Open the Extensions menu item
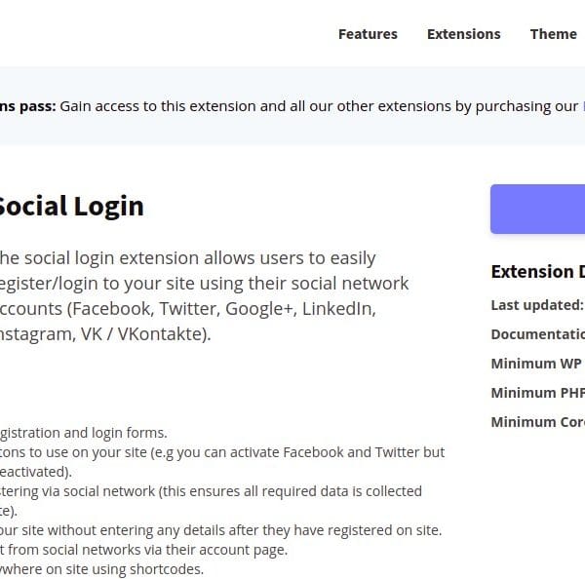This screenshot has width=585, height=579. pyautogui.click(x=463, y=34)
